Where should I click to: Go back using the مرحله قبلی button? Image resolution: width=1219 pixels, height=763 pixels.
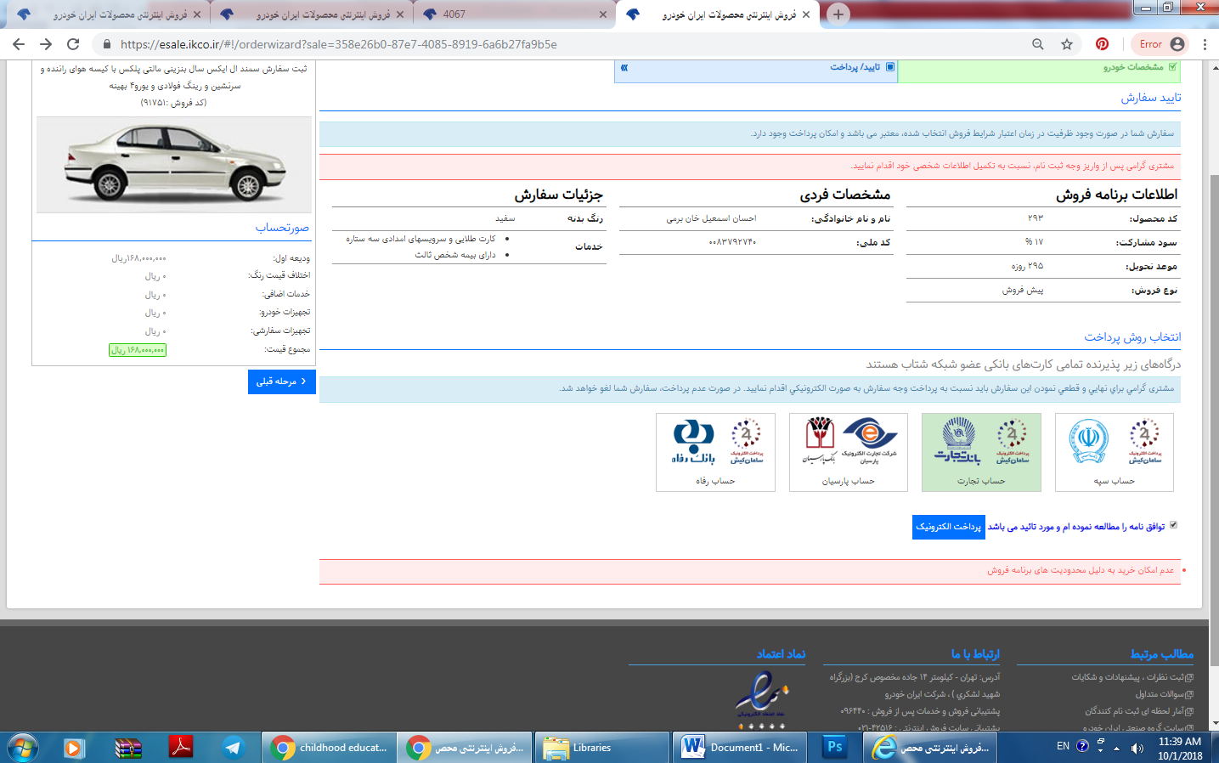point(280,381)
